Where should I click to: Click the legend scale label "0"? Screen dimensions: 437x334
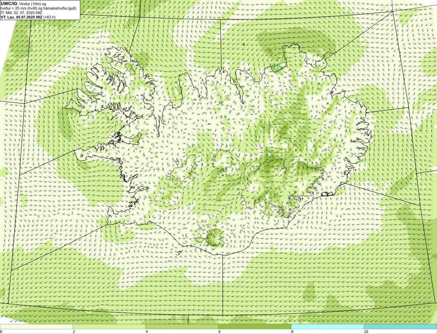pos(1,332)
